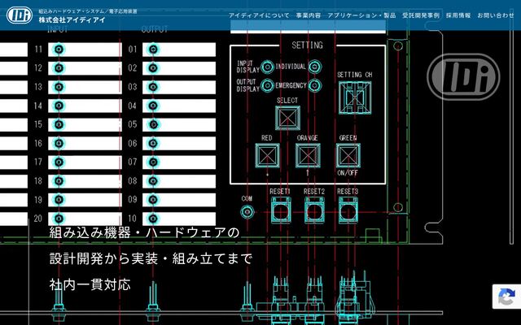
Task: Select the 受託開発事例 menu item
Action: coord(421,15)
